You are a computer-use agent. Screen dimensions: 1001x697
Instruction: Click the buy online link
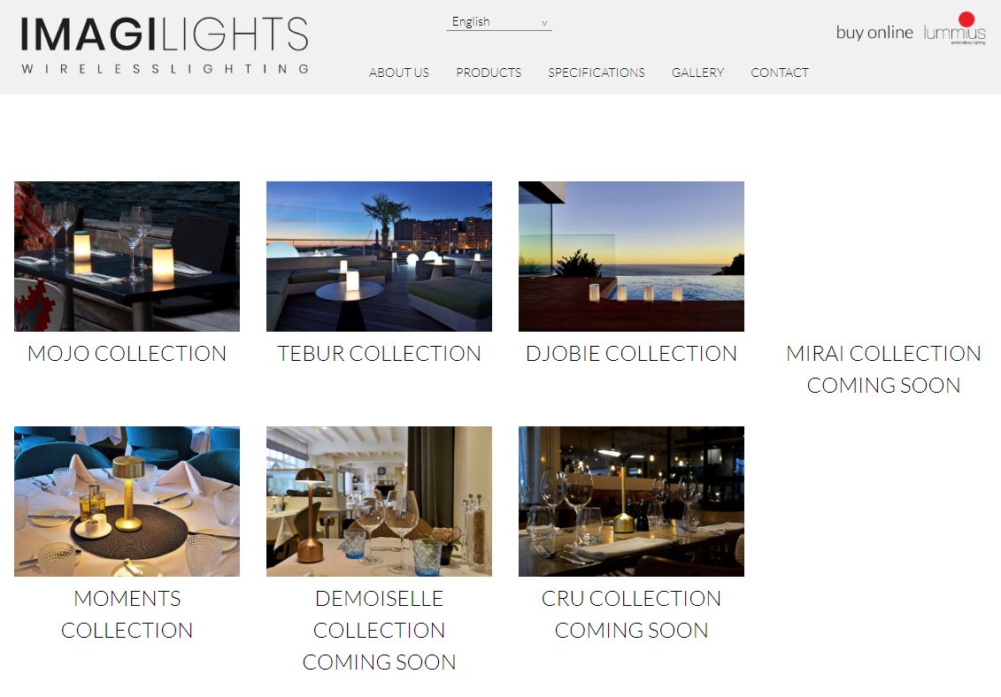point(874,33)
